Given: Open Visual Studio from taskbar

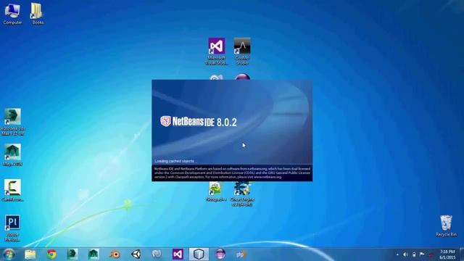Looking at the screenshot, I should click(x=178, y=254).
